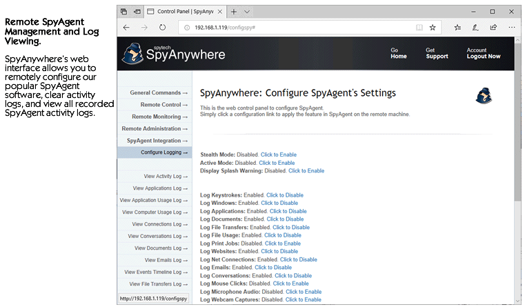Open Remote Administration sidebar section
Screen dimensions: 525x307
[155, 128]
